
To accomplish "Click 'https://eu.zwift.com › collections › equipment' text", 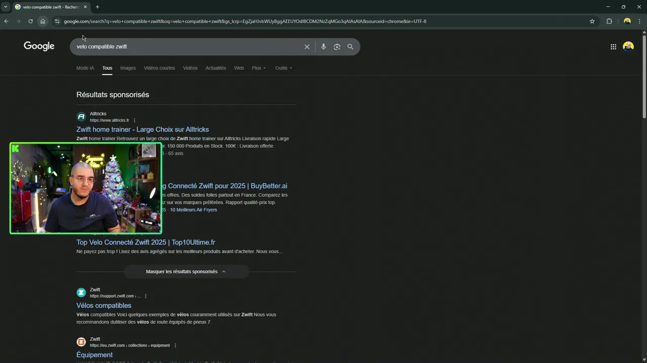I will 130,345.
